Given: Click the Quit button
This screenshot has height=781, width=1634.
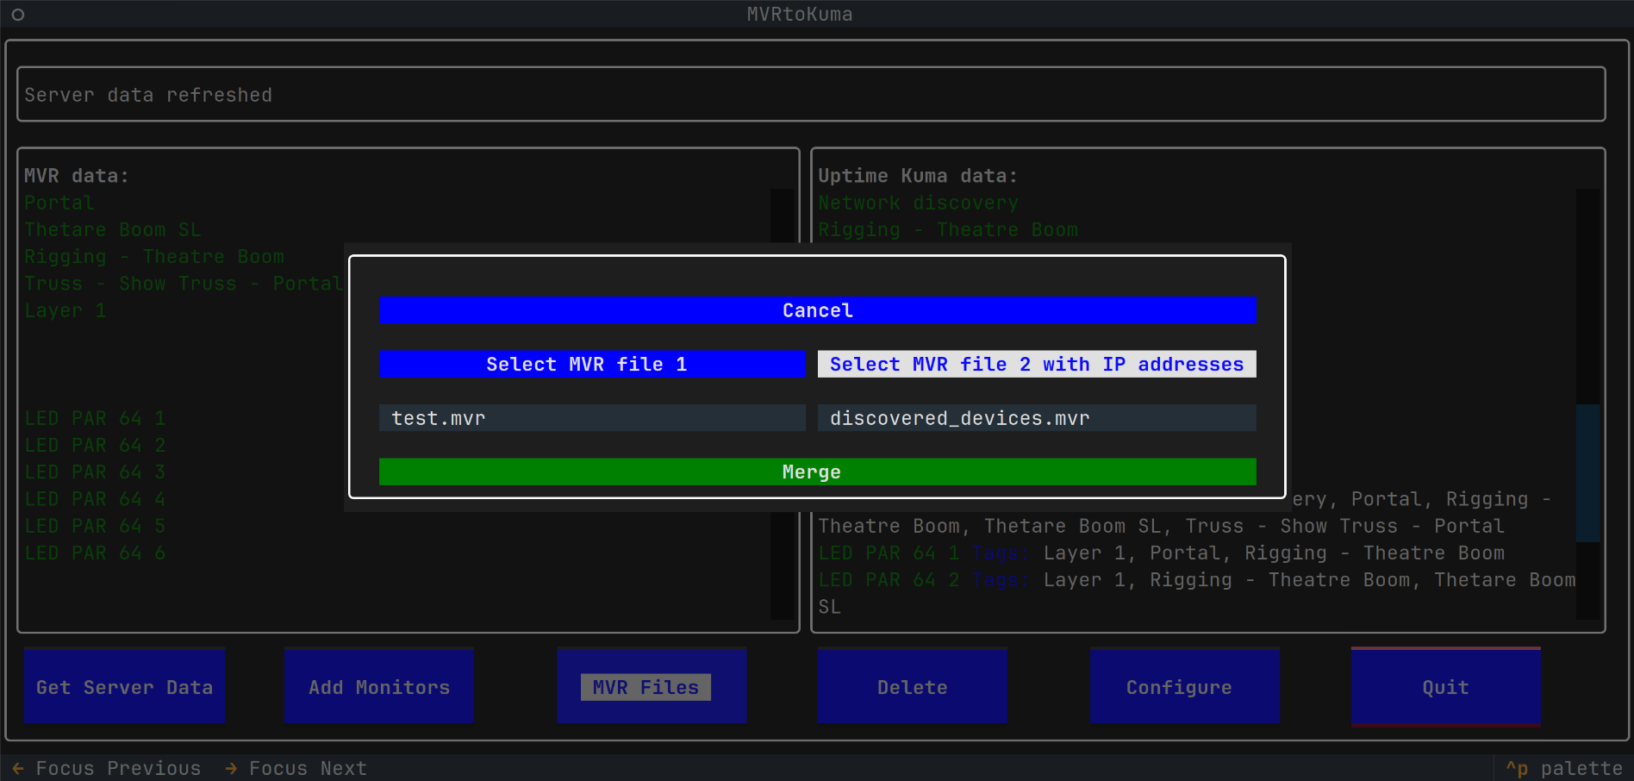Looking at the screenshot, I should 1446,687.
